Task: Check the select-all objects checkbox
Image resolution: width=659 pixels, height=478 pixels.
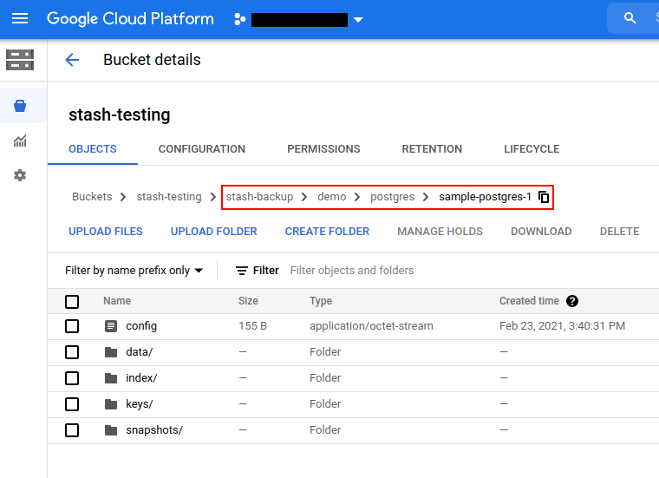Action: (72, 301)
